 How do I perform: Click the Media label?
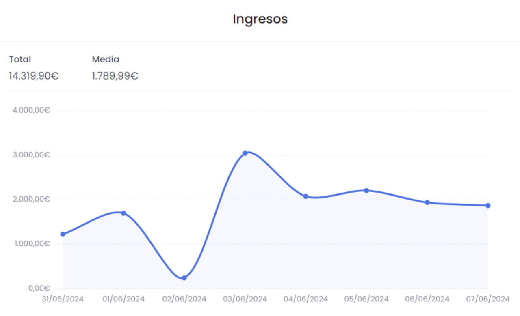point(106,59)
